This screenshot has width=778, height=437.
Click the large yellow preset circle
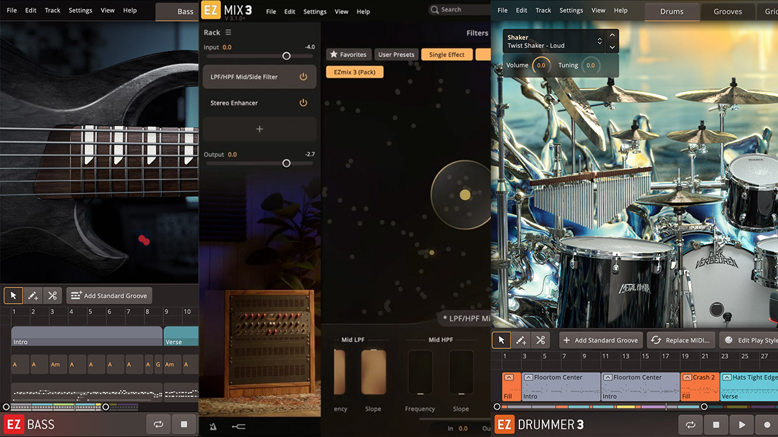(464, 194)
